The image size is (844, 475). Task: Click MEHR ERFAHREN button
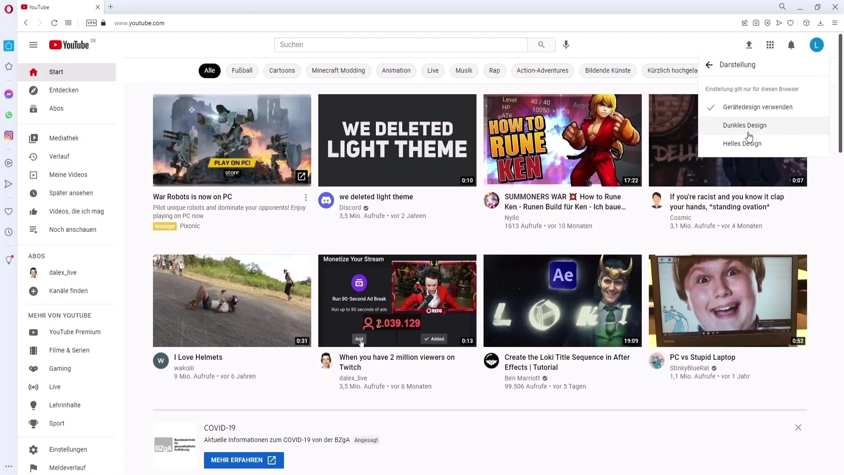click(x=244, y=460)
